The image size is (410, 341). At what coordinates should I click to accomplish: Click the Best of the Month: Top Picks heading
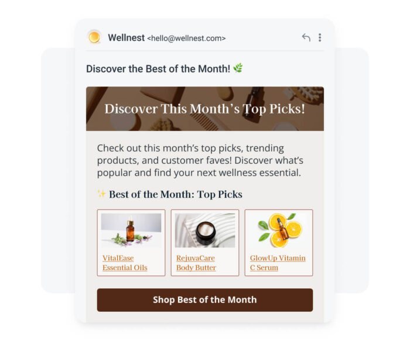pos(176,194)
